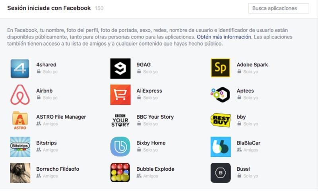The width and height of the screenshot is (318, 191).
Task: Open the 4shared app icon
Action: [20, 68]
